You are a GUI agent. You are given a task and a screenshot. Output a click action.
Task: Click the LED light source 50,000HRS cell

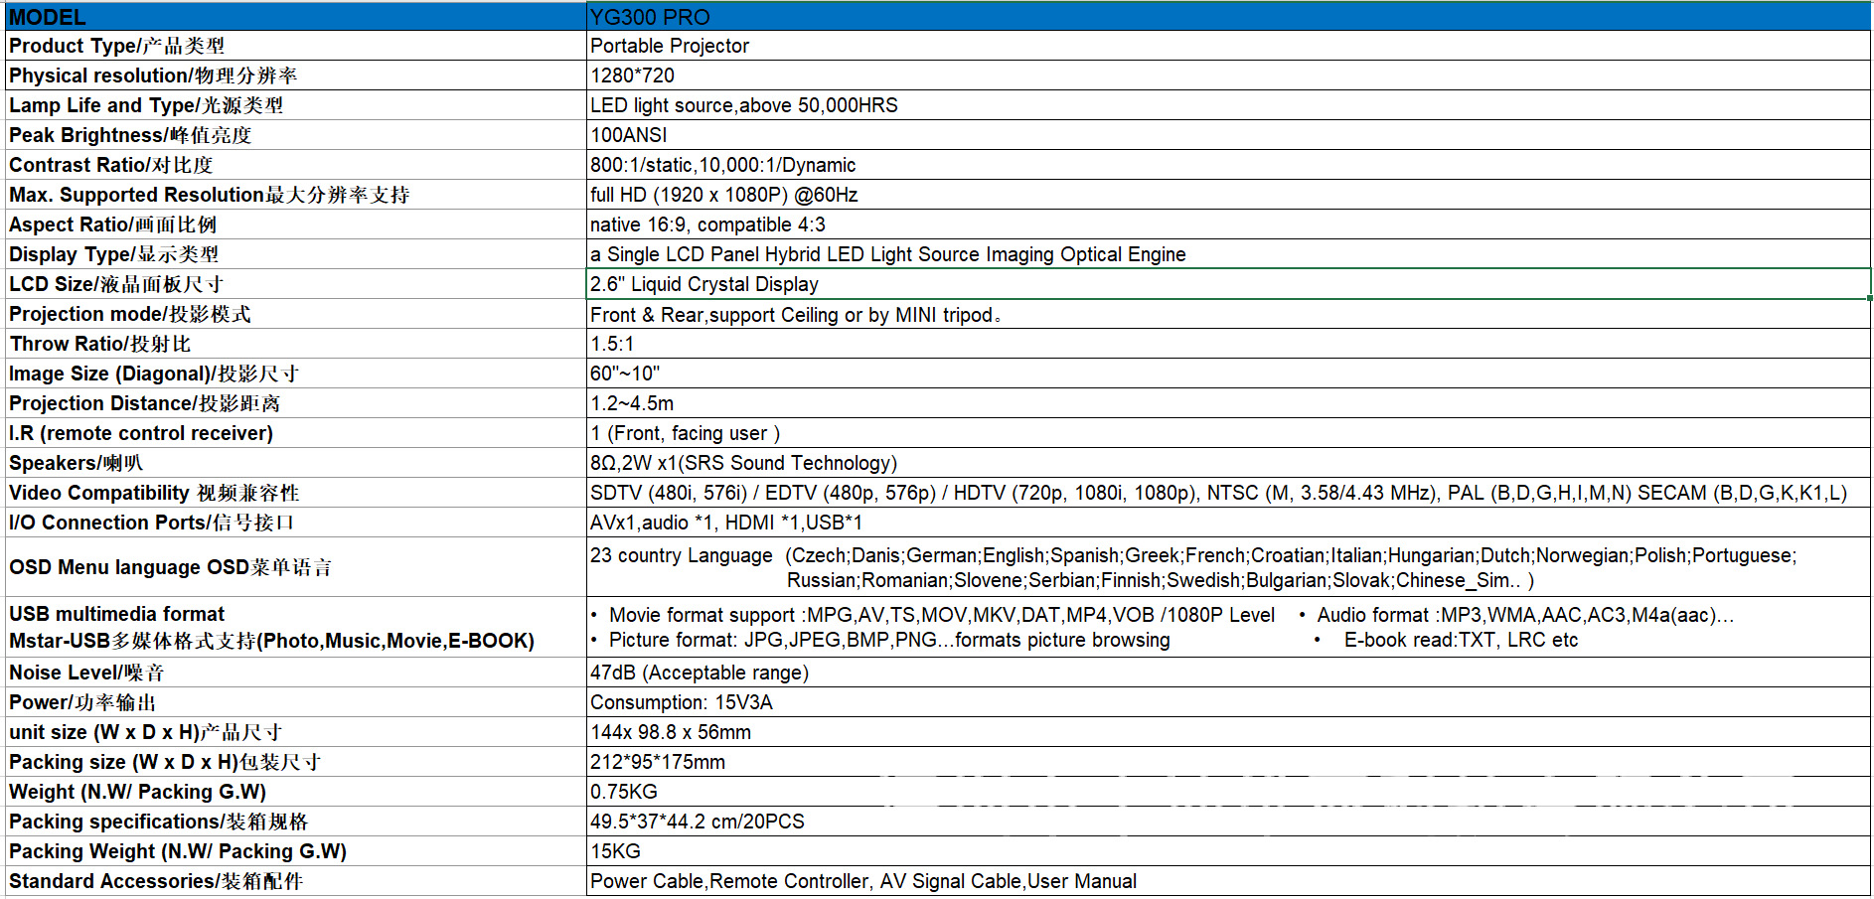click(1228, 105)
